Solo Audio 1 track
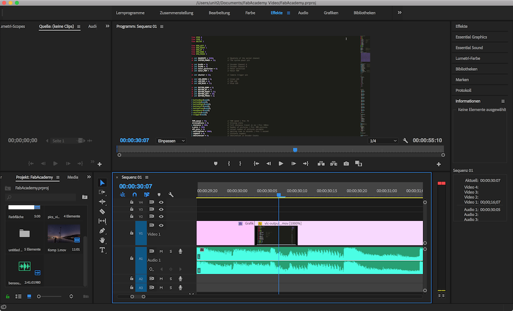The height and width of the screenshot is (311, 513). (x=170, y=251)
